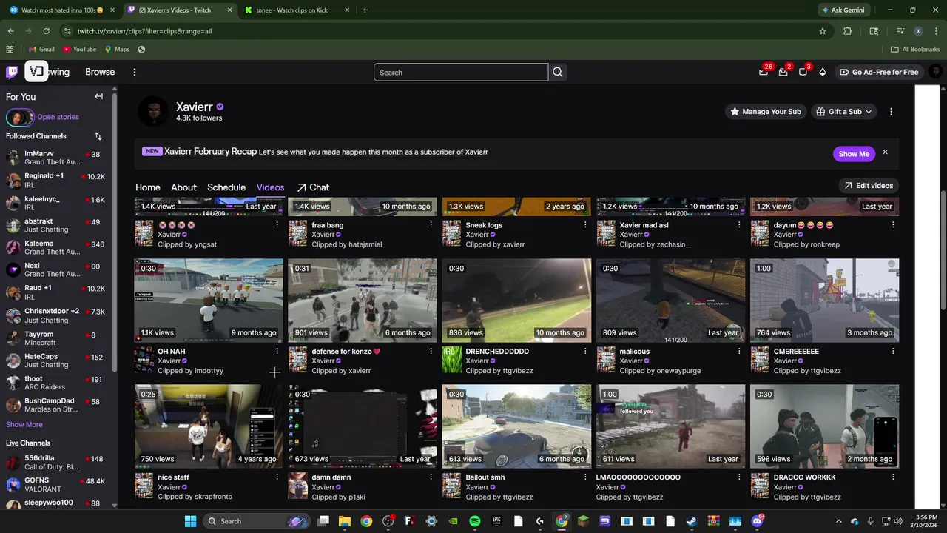
Task: Open options for nice staff clip
Action: [x=277, y=477]
